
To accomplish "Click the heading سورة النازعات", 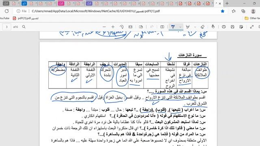I will (190, 55).
